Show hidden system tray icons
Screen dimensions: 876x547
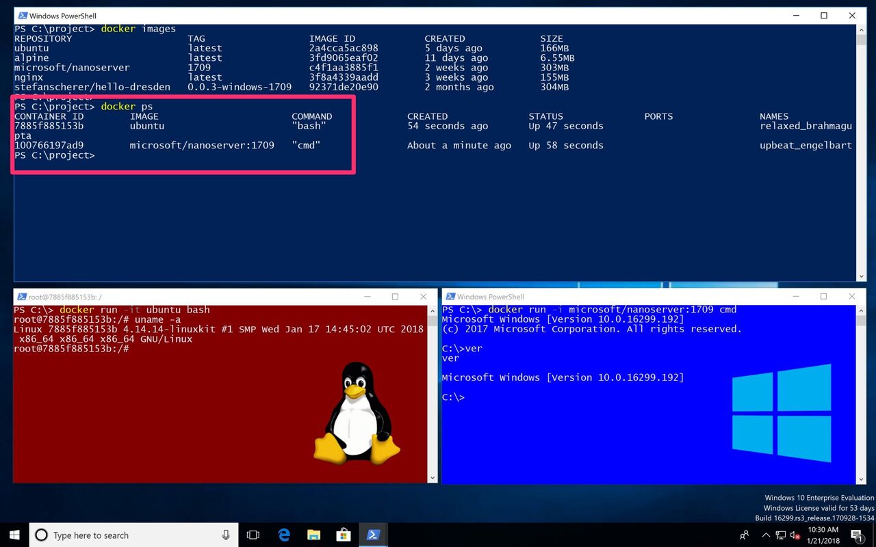(766, 535)
